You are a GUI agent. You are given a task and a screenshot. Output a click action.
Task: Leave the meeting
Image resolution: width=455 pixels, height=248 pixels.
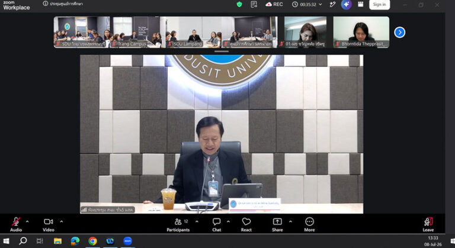[428, 224]
